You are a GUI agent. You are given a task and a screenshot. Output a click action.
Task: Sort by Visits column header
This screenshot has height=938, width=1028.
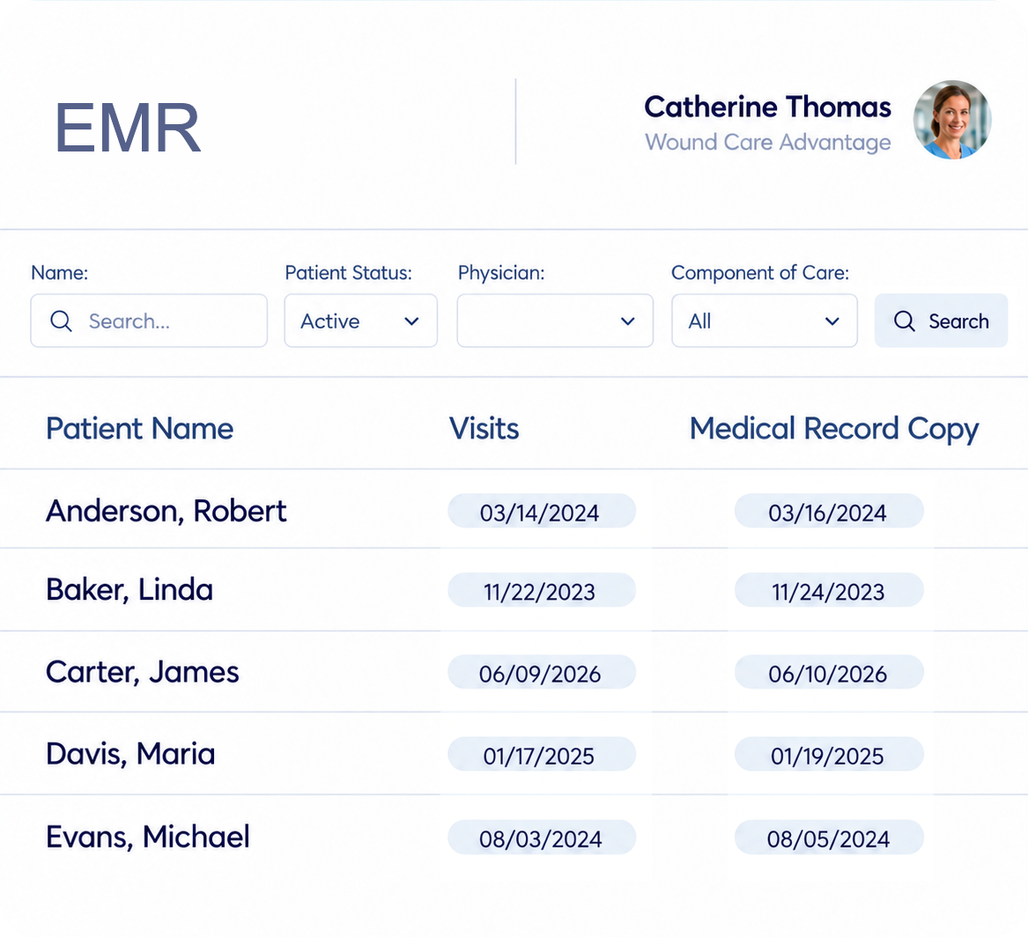(484, 429)
